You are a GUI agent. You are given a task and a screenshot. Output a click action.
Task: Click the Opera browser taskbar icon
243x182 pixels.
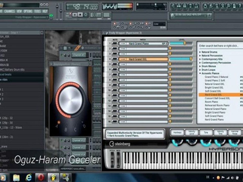click(41, 177)
